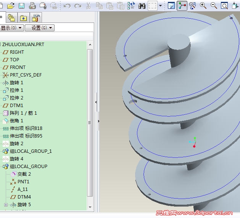Click the right arrow panel handle
Image resolution: width=240 pixels, height=218 pixels.
coord(98,121)
